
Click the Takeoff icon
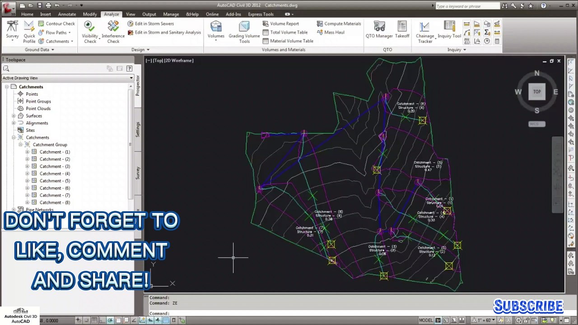402,29
